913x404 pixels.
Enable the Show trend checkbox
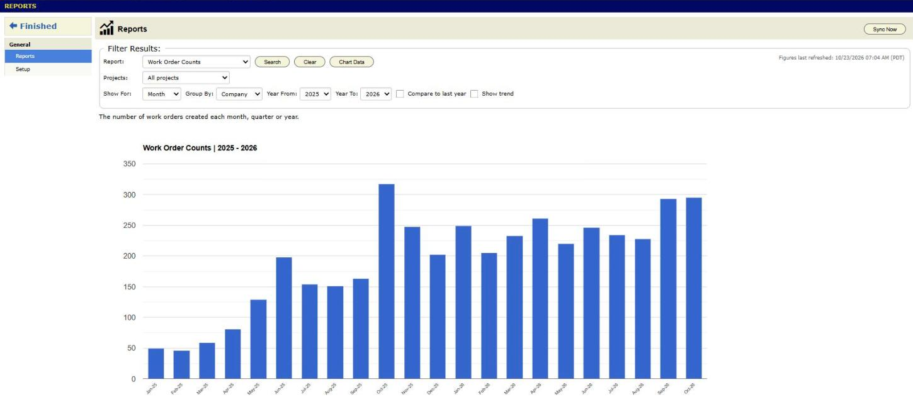[x=474, y=94]
